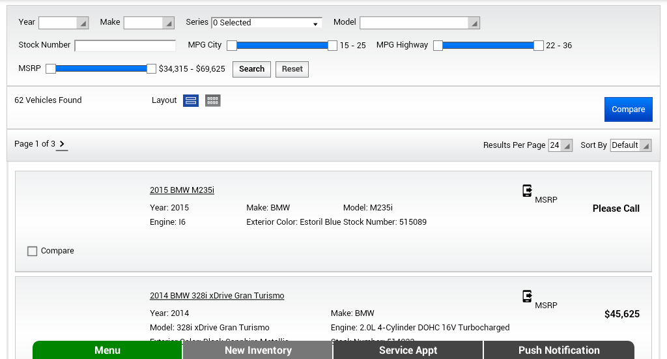Click 'Page 1 of 3' text
The width and height of the screenshot is (667, 359).
point(35,144)
